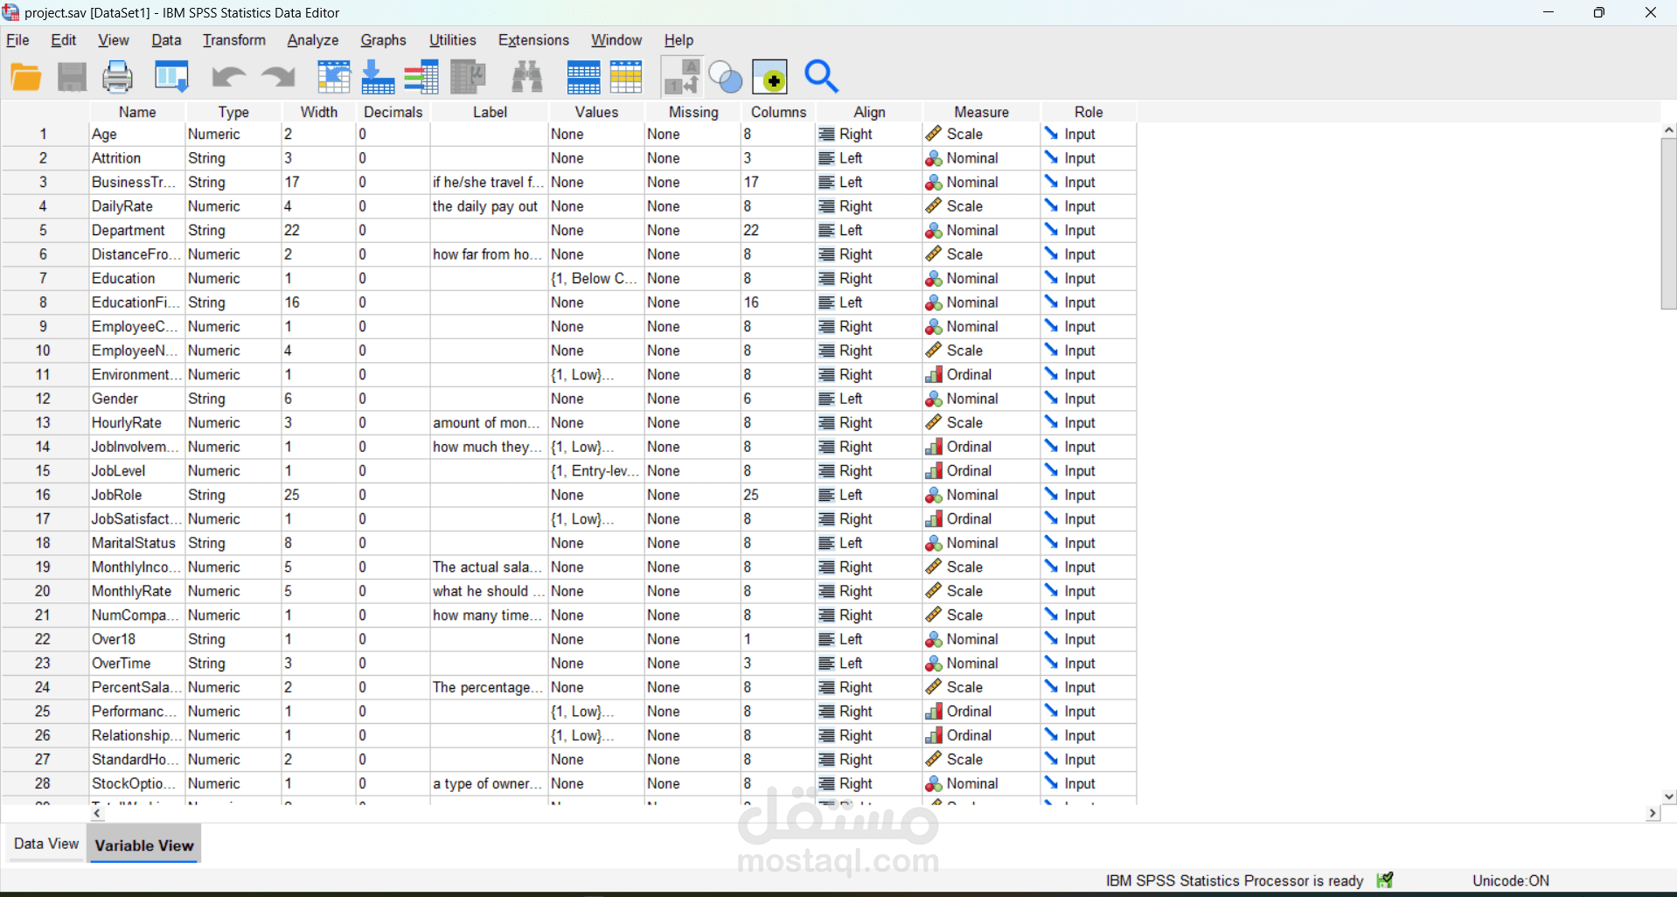This screenshot has height=897, width=1677.
Task: Save the dataset using the floppy disk icon
Action: point(72,78)
